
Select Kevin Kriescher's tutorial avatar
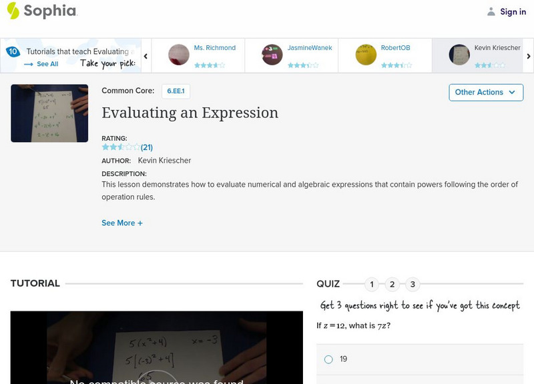459,55
